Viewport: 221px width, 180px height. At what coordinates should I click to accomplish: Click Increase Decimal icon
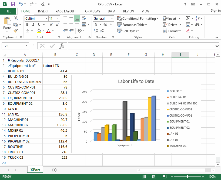point(96,31)
